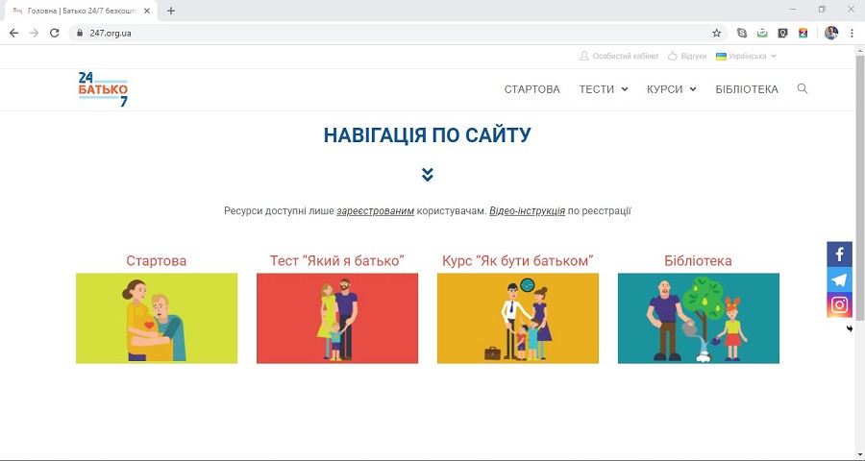
Task: Open the Telegram social sidebar icon
Action: pyautogui.click(x=839, y=279)
